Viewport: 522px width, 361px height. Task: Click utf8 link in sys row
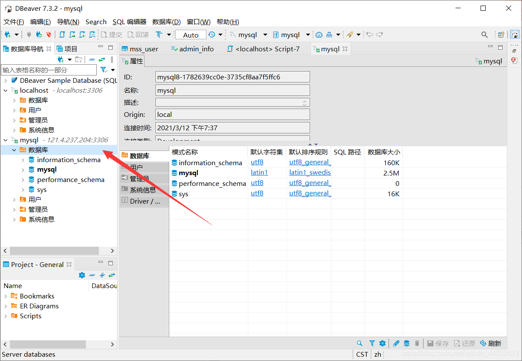pos(257,194)
